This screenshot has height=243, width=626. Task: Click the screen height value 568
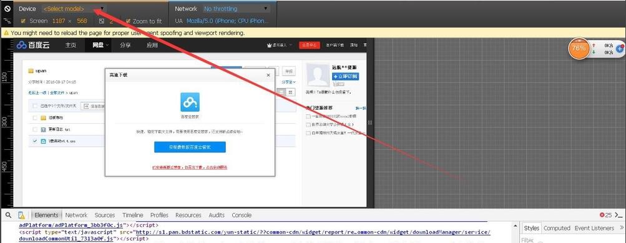click(x=82, y=21)
